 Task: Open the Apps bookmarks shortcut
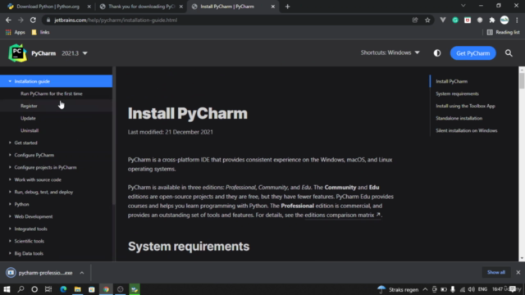[16, 32]
